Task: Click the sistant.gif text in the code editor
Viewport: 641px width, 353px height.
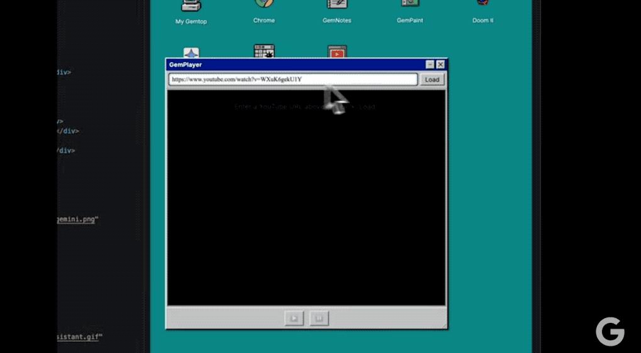Action: click(x=78, y=337)
